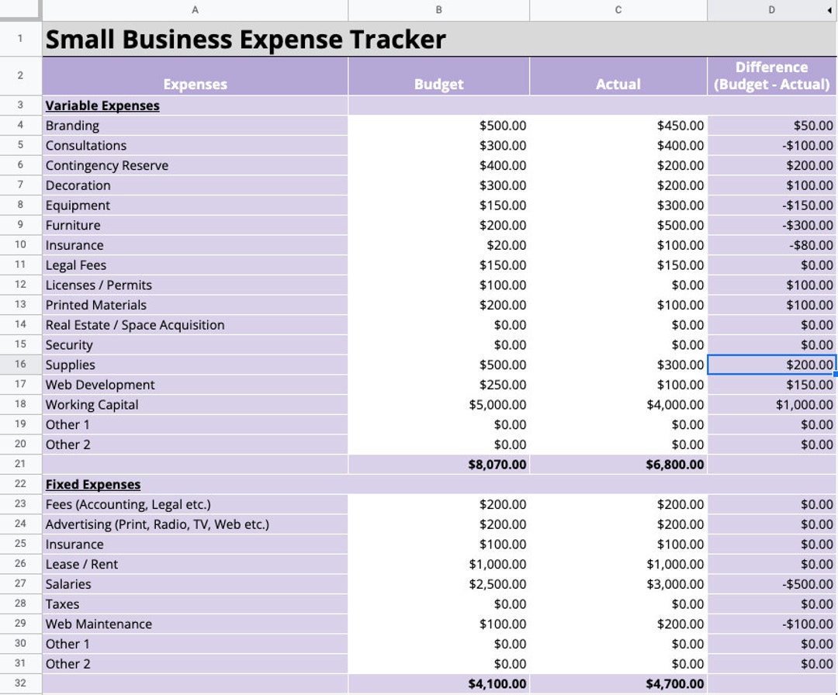This screenshot has height=695, width=838.
Task: Select row 21 header
Action: point(20,464)
